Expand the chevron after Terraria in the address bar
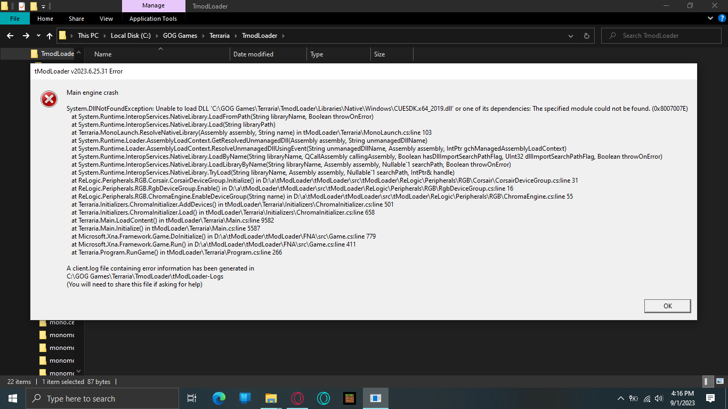Viewport: 728px width, 409px height. tap(235, 36)
